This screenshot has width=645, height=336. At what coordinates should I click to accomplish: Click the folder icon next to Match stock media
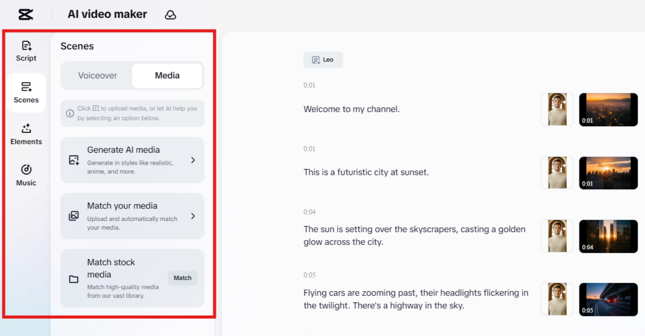tap(74, 278)
